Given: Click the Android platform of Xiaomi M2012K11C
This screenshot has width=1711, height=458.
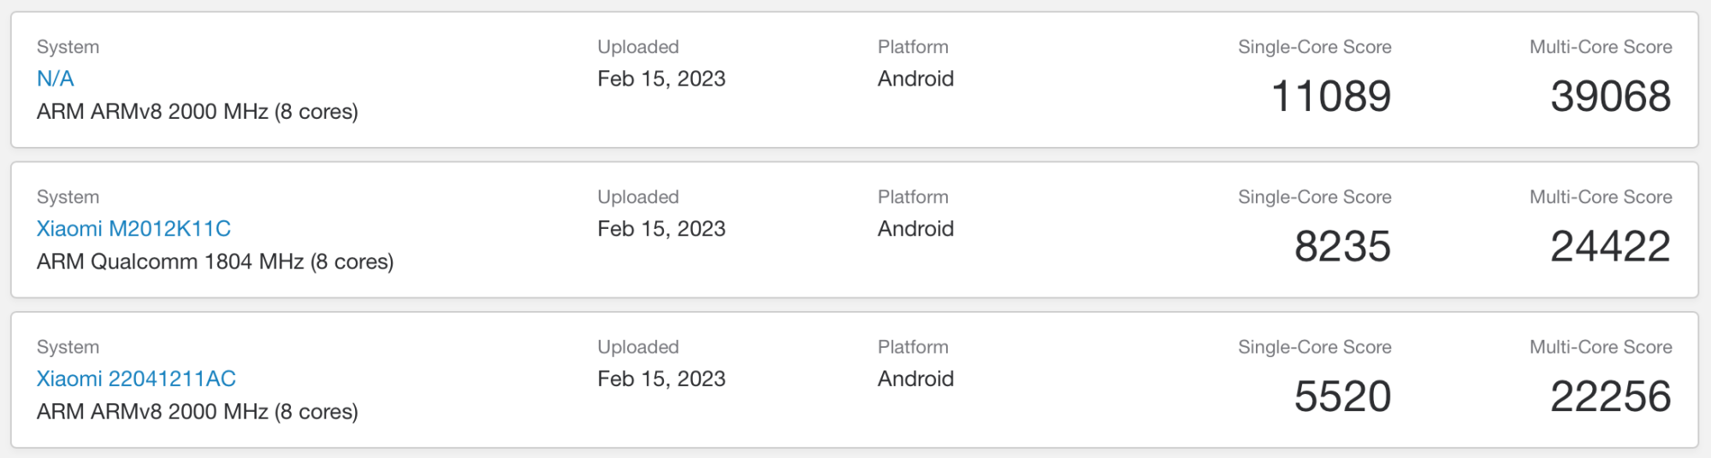Looking at the screenshot, I should (915, 229).
